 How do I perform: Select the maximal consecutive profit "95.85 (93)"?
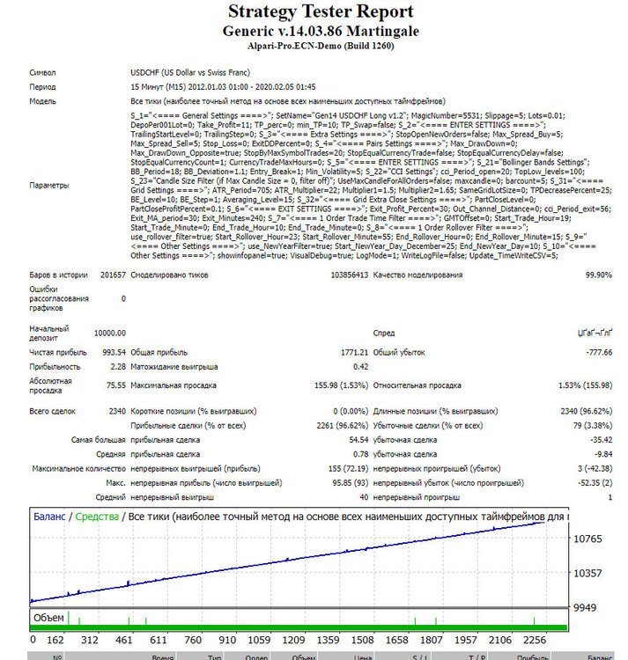351,483
